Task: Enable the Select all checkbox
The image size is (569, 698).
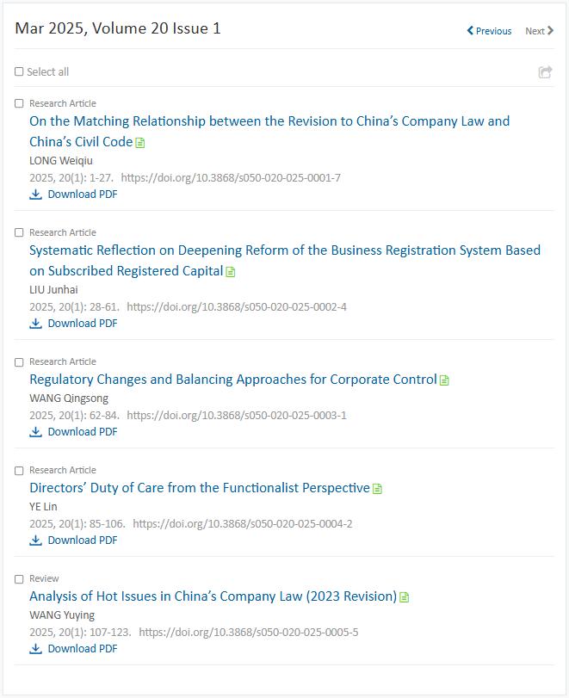Action: point(19,72)
